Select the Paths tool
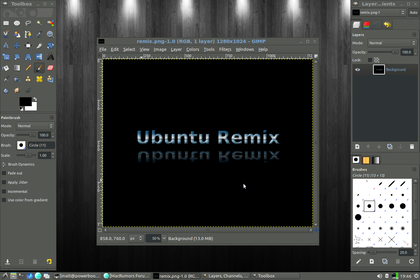The width and height of the screenshot is (420, 280). pos(28,34)
